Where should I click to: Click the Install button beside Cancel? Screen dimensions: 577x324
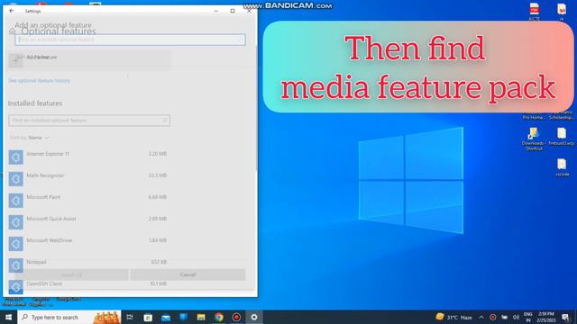(x=71, y=274)
